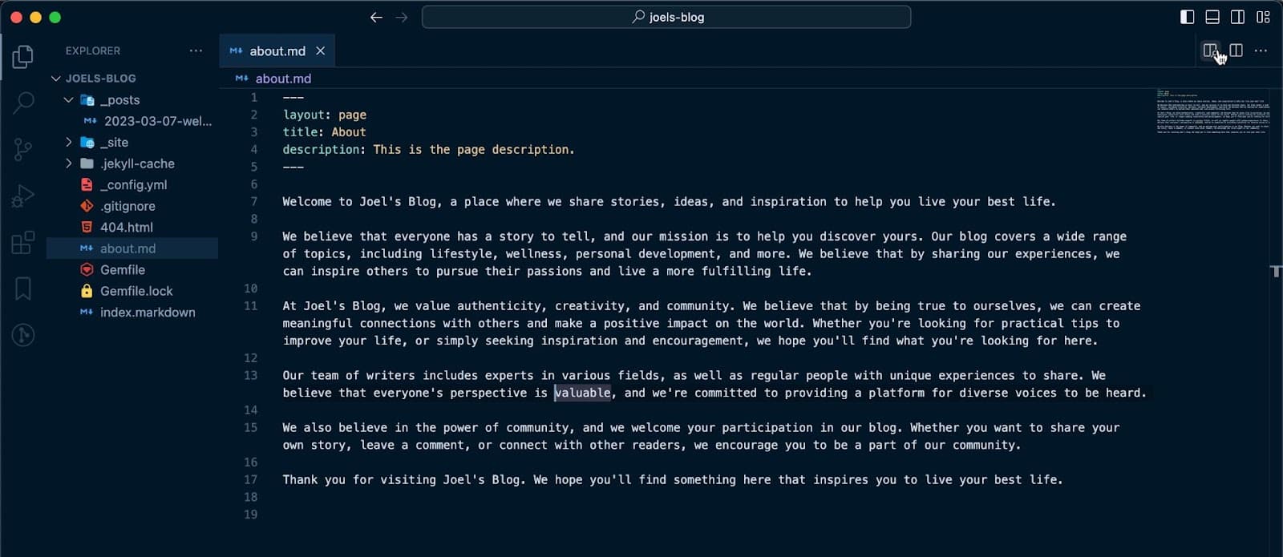Open the Search view in activity bar
The image size is (1283, 557).
click(23, 103)
